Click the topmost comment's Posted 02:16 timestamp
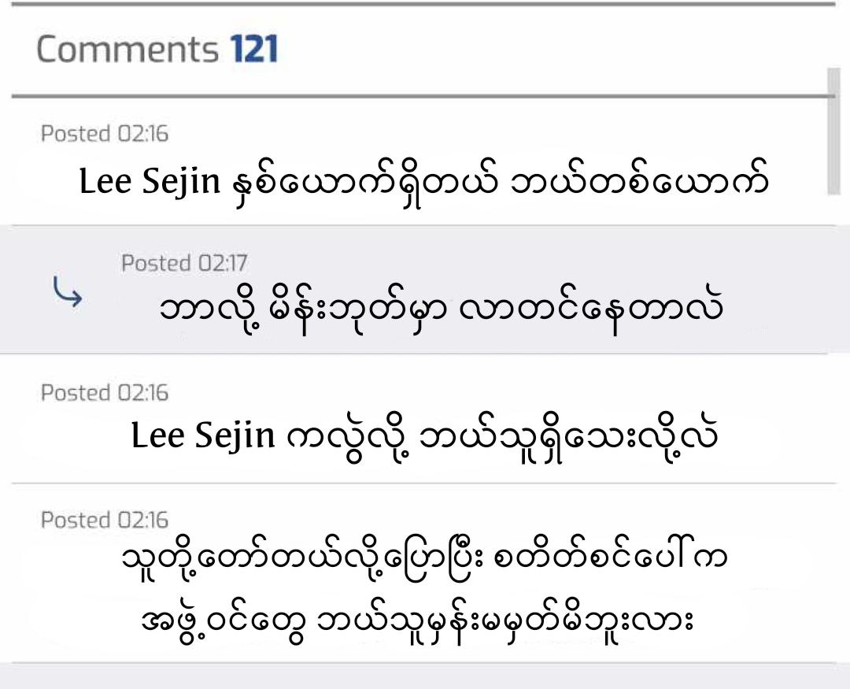The height and width of the screenshot is (689, 850). (105, 134)
